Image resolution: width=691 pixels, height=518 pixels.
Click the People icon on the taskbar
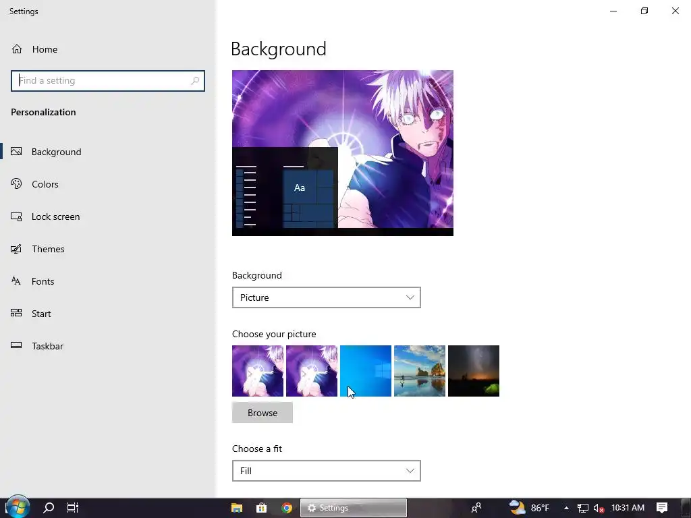tap(476, 508)
